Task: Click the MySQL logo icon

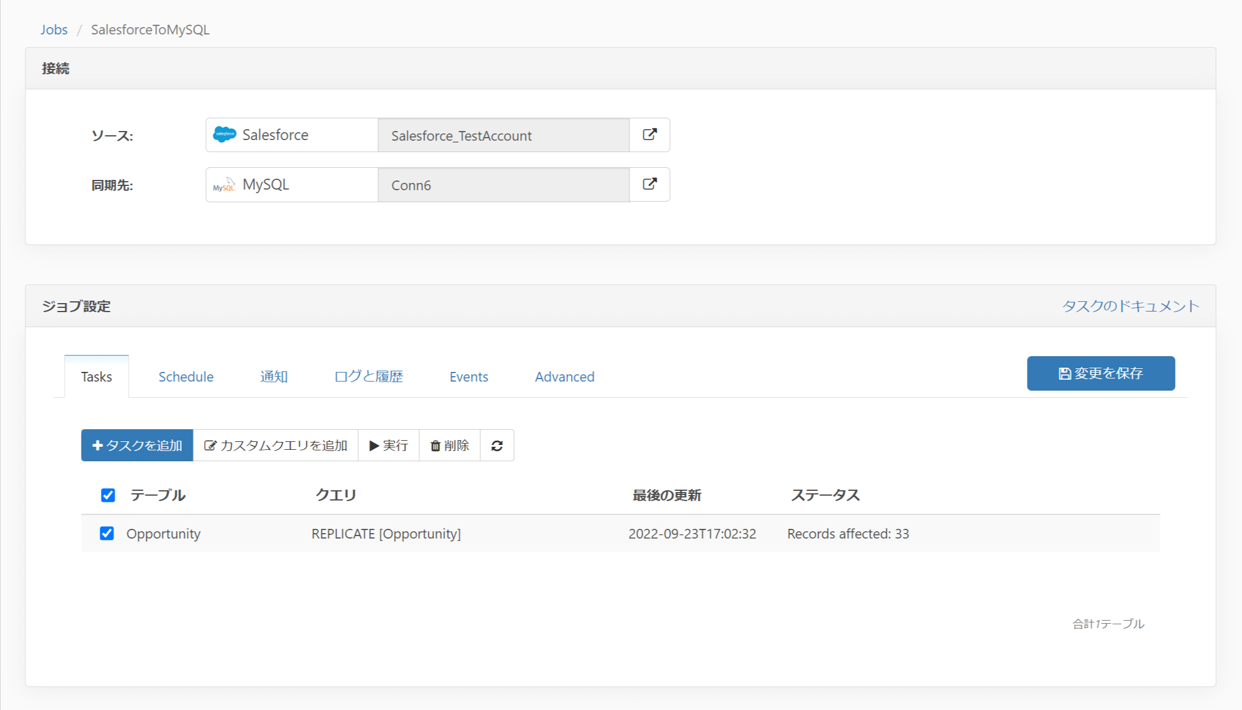Action: pyautogui.click(x=224, y=185)
